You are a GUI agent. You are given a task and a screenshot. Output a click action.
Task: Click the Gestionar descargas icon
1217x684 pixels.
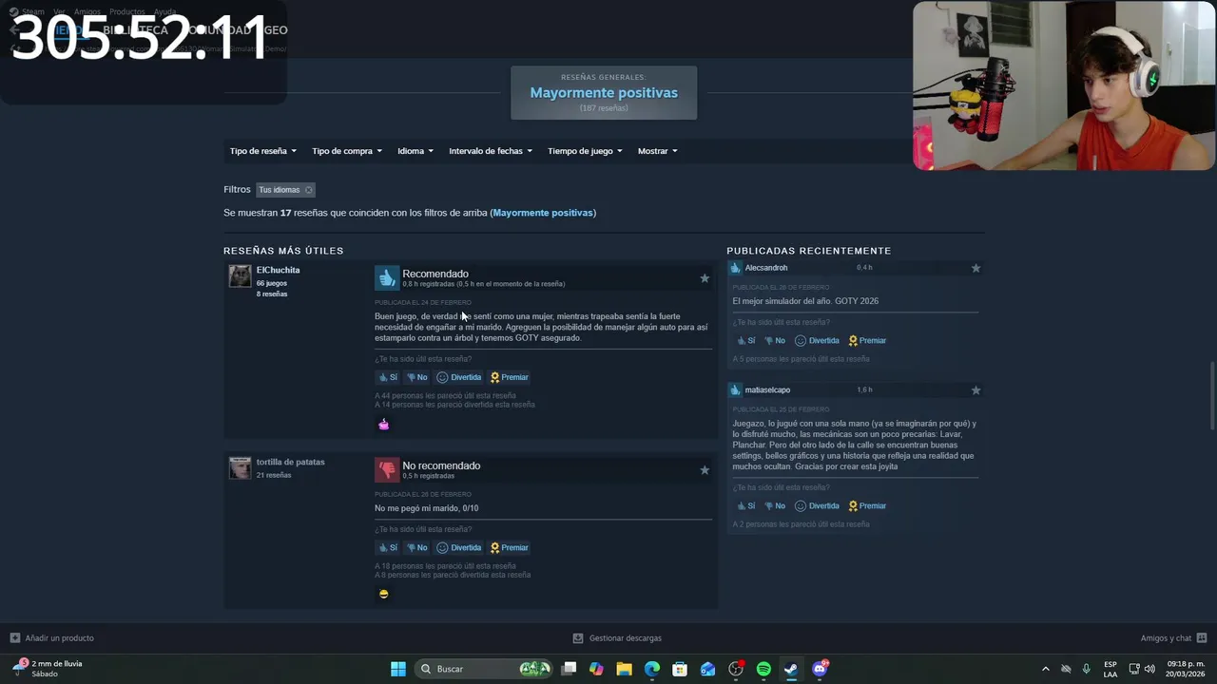coord(578,638)
